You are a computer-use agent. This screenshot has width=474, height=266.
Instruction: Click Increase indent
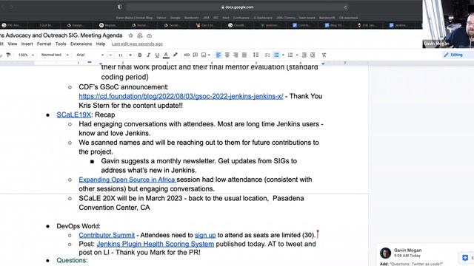click(x=313, y=55)
